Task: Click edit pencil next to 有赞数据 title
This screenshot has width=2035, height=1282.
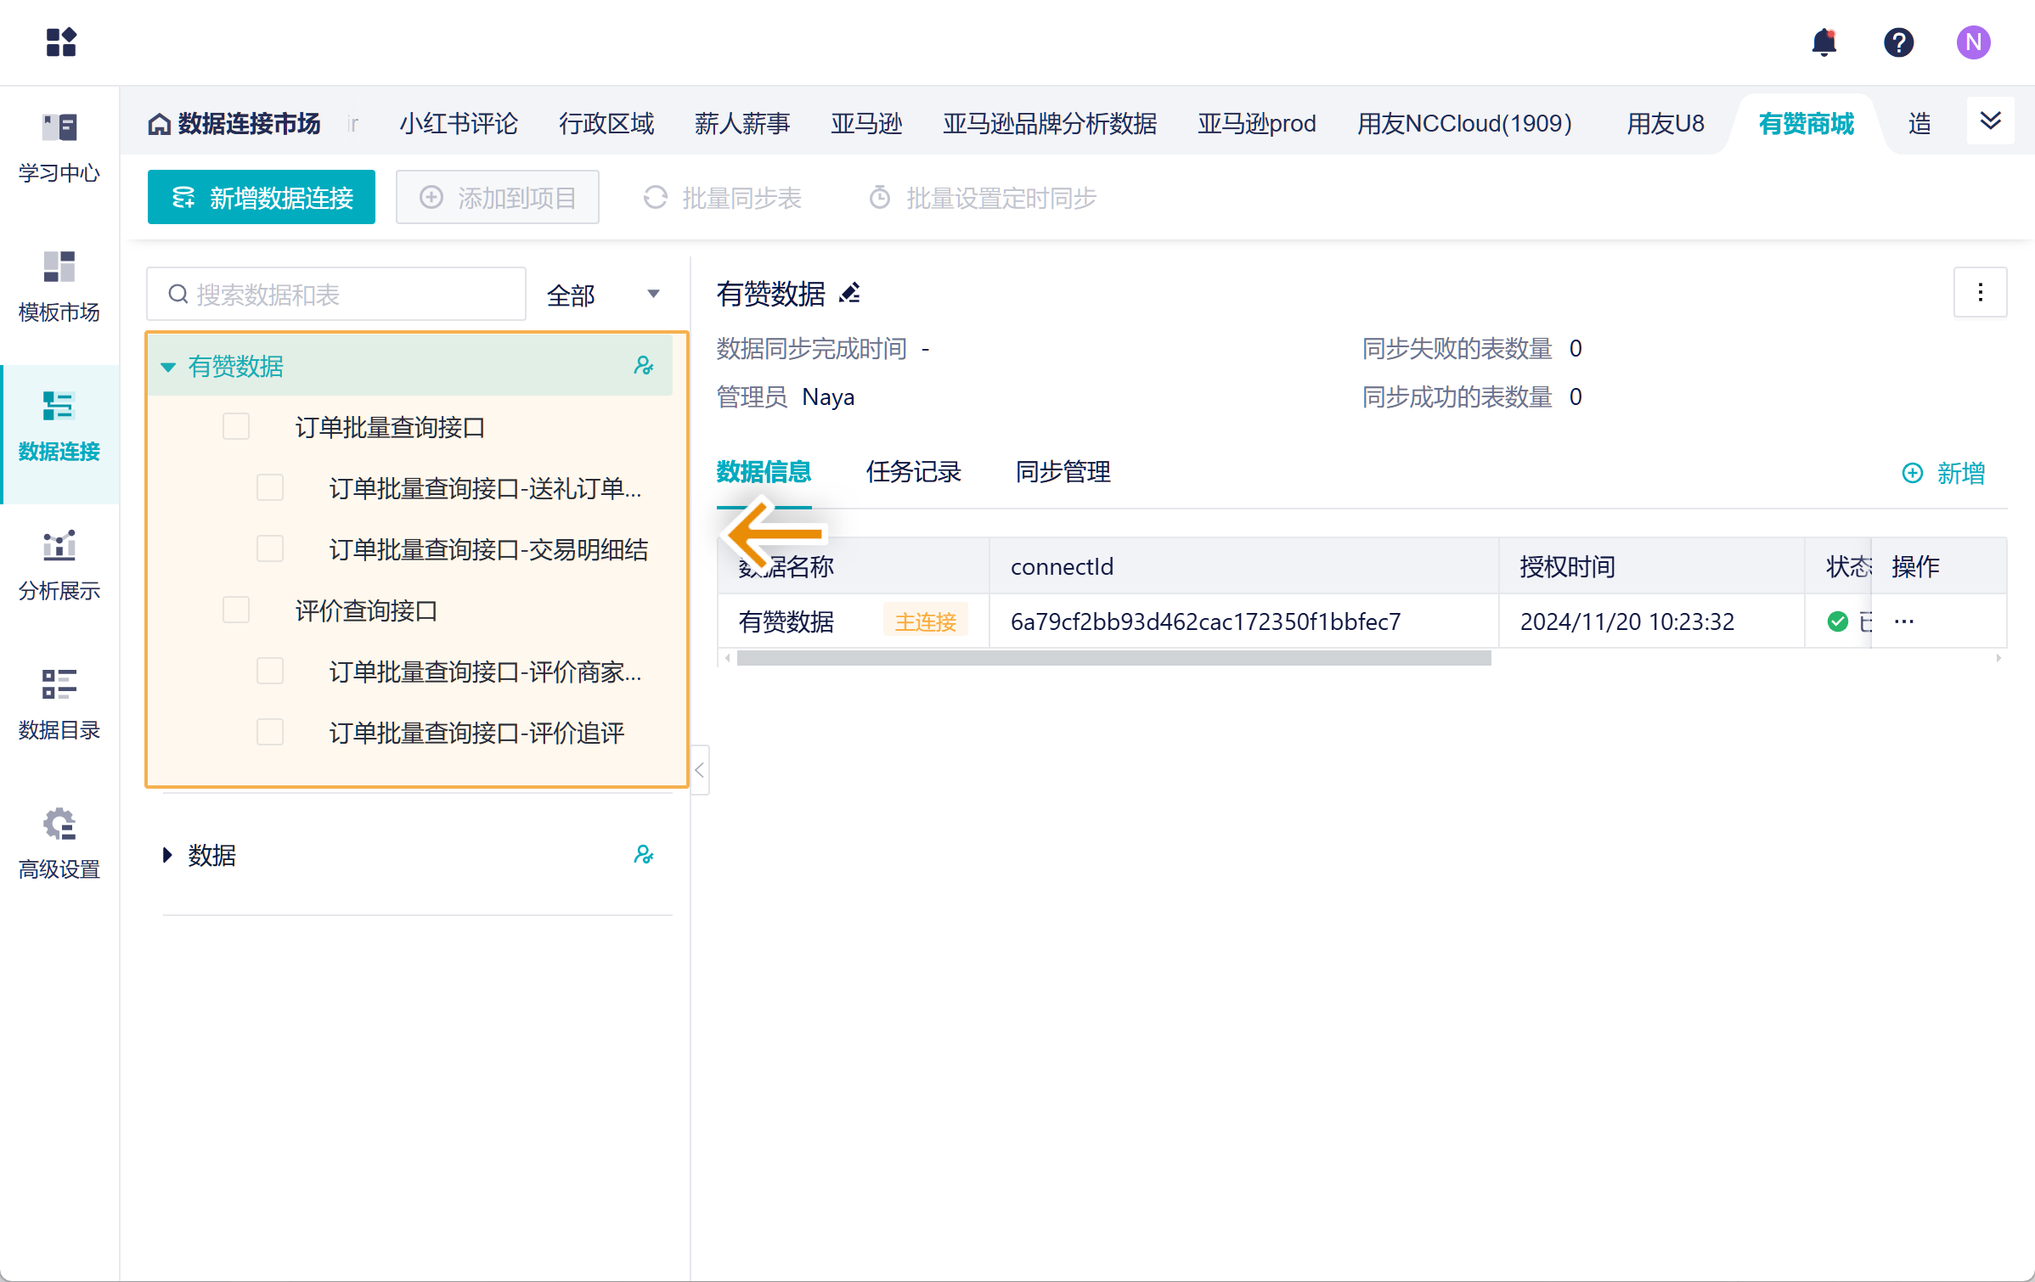Action: click(849, 294)
